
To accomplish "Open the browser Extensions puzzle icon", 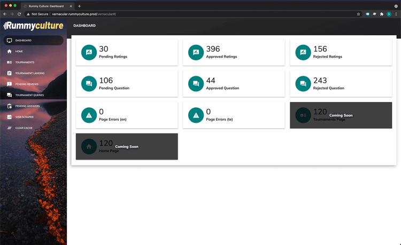I will (x=382, y=14).
